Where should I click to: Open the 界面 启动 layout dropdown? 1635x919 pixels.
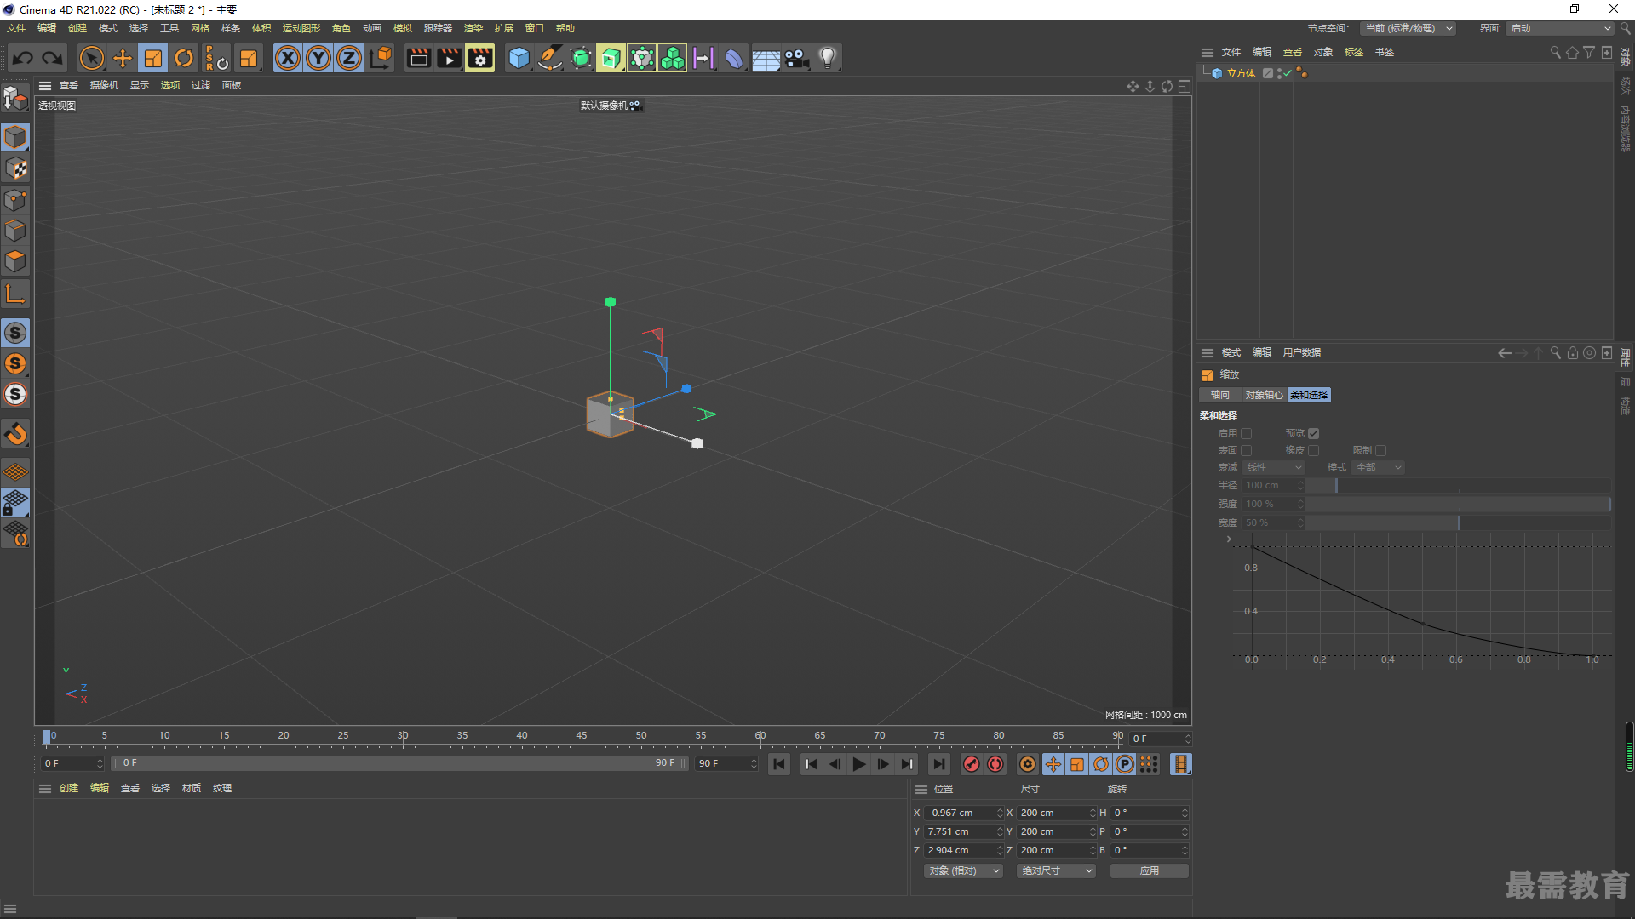coord(1561,28)
